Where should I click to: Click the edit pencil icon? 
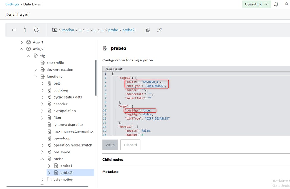(159, 30)
